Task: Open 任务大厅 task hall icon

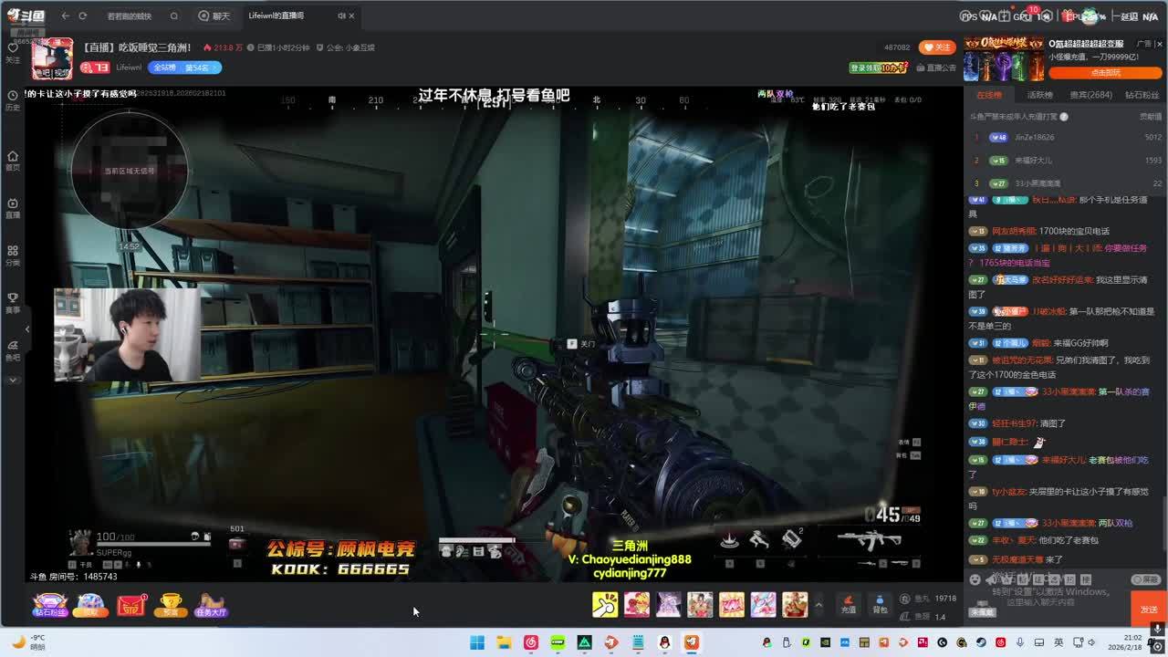Action: click(211, 604)
